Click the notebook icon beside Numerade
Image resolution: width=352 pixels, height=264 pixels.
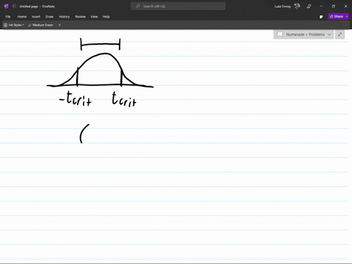[280, 34]
